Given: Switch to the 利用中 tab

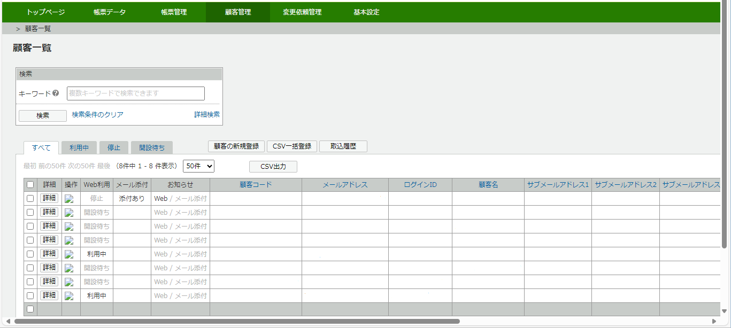Looking at the screenshot, I should (79, 147).
